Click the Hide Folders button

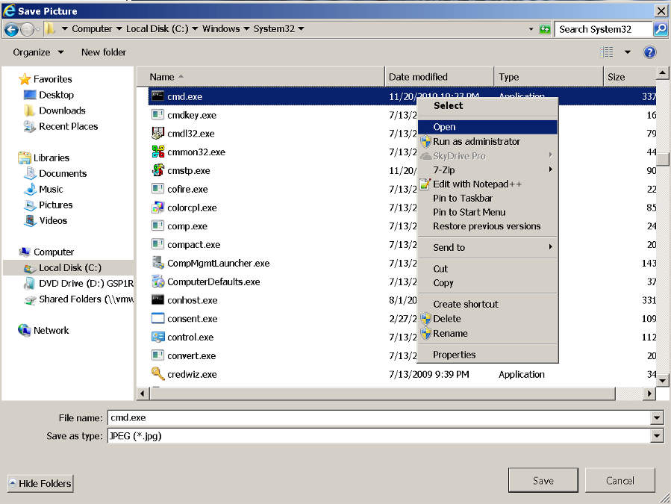coord(40,483)
